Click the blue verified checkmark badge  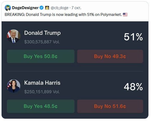click(x=42, y=8)
